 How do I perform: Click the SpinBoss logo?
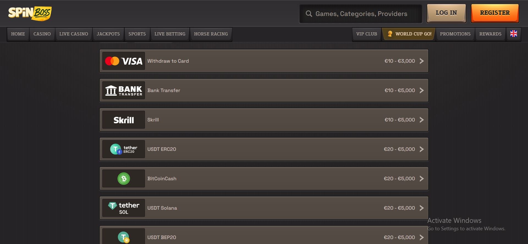[x=30, y=13]
